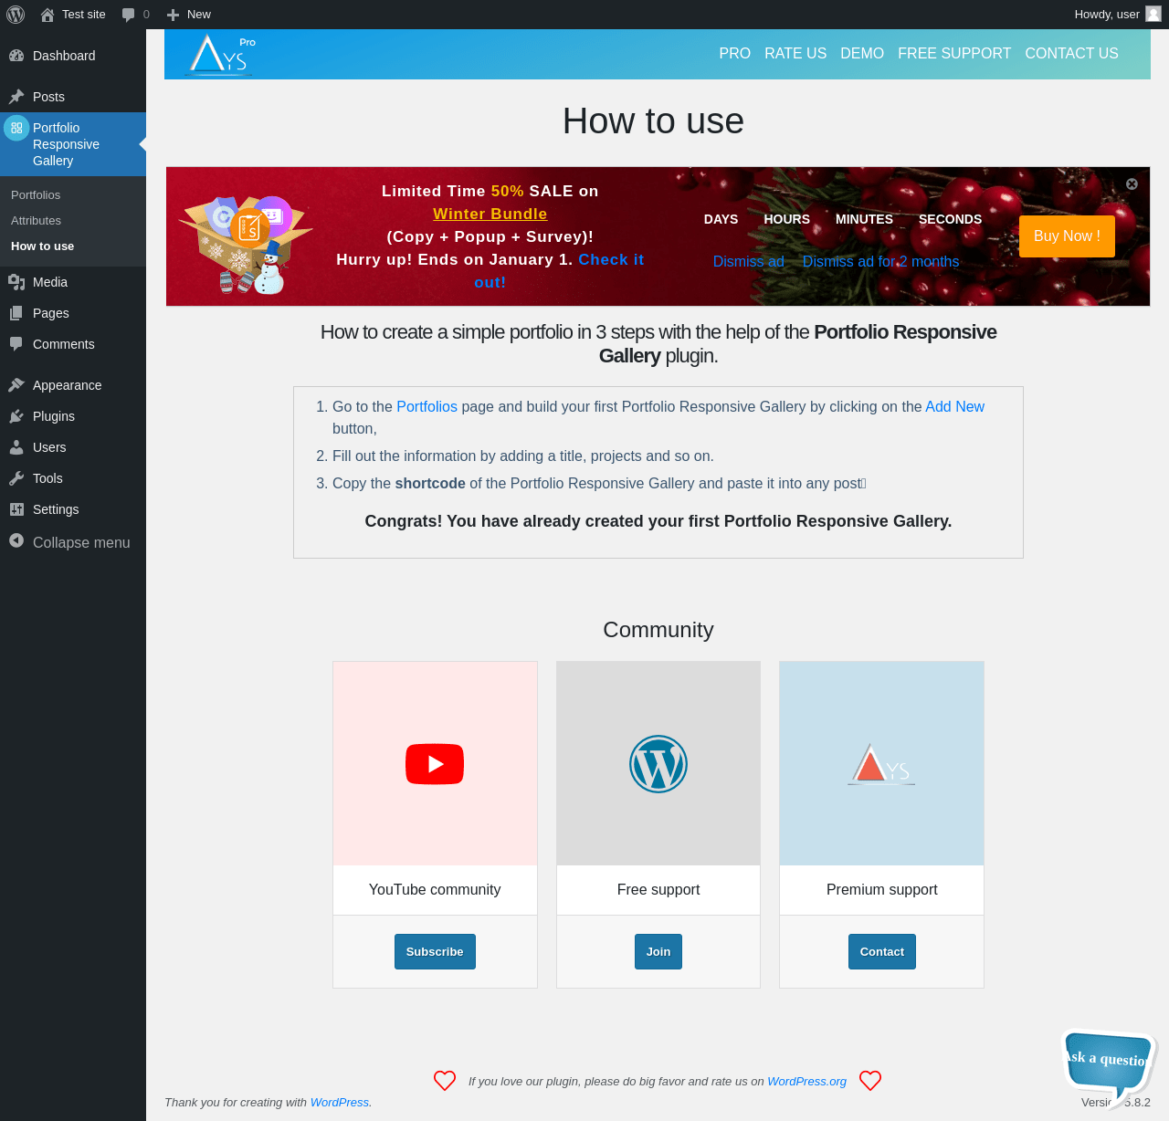Follow the Add New link in step 1
The image size is (1169, 1121).
[954, 407]
